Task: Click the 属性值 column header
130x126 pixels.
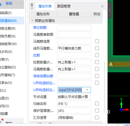Action: click(x=74, y=14)
